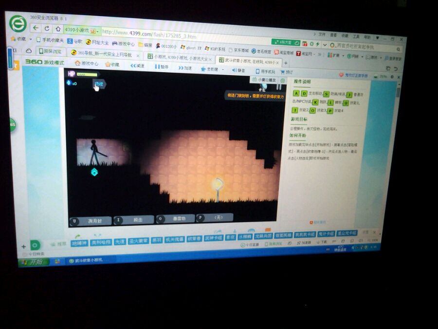Open the 扩展 extensions dropdown
This screenshot has height=329, width=438.
click(x=335, y=55)
